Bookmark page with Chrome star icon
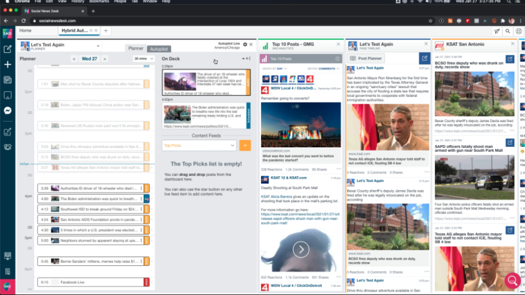 coord(430,21)
